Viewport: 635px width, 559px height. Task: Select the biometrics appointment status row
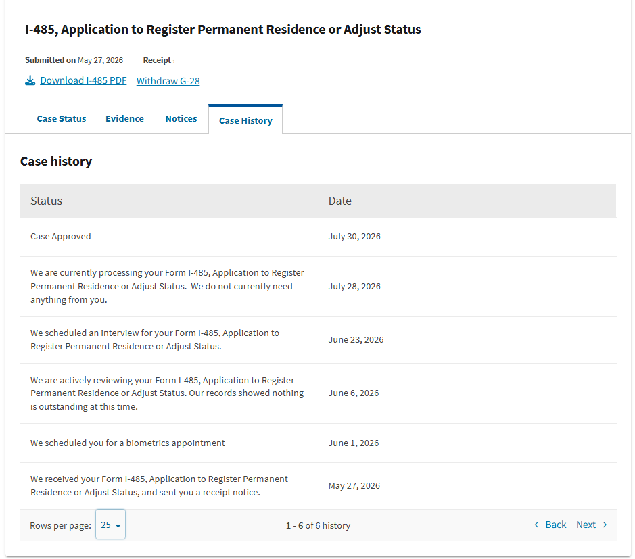click(x=319, y=443)
